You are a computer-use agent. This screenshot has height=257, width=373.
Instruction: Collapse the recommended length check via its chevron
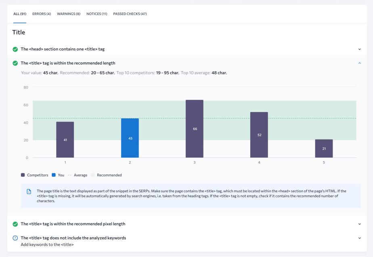pos(359,63)
